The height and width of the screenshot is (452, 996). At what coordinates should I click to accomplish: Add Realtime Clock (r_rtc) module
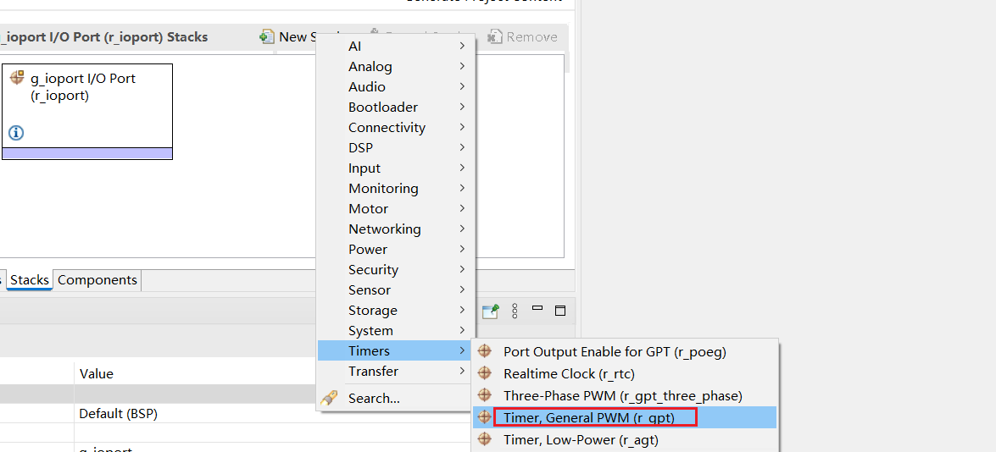click(625, 374)
